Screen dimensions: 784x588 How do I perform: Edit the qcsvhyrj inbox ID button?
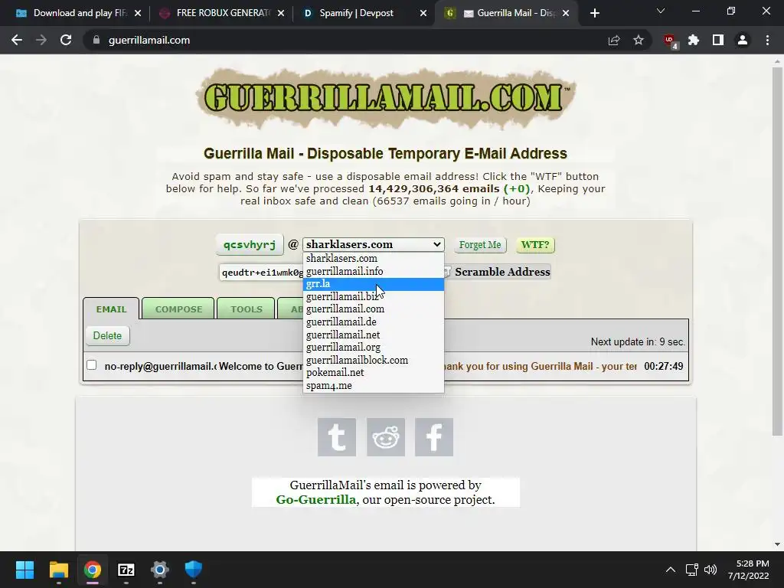click(250, 244)
